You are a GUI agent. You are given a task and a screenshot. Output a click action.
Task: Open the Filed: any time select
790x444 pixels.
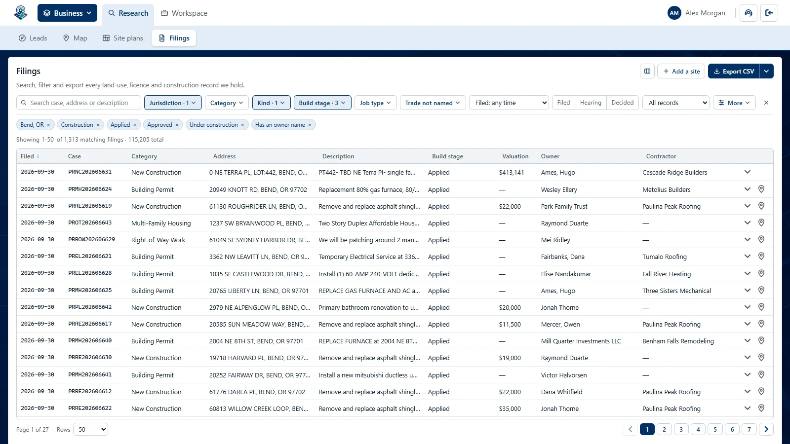[509, 103]
